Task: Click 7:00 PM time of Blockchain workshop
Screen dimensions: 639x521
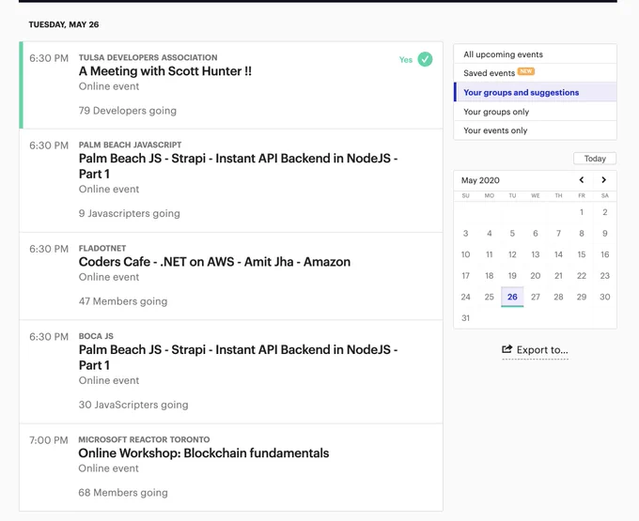Action: point(49,440)
